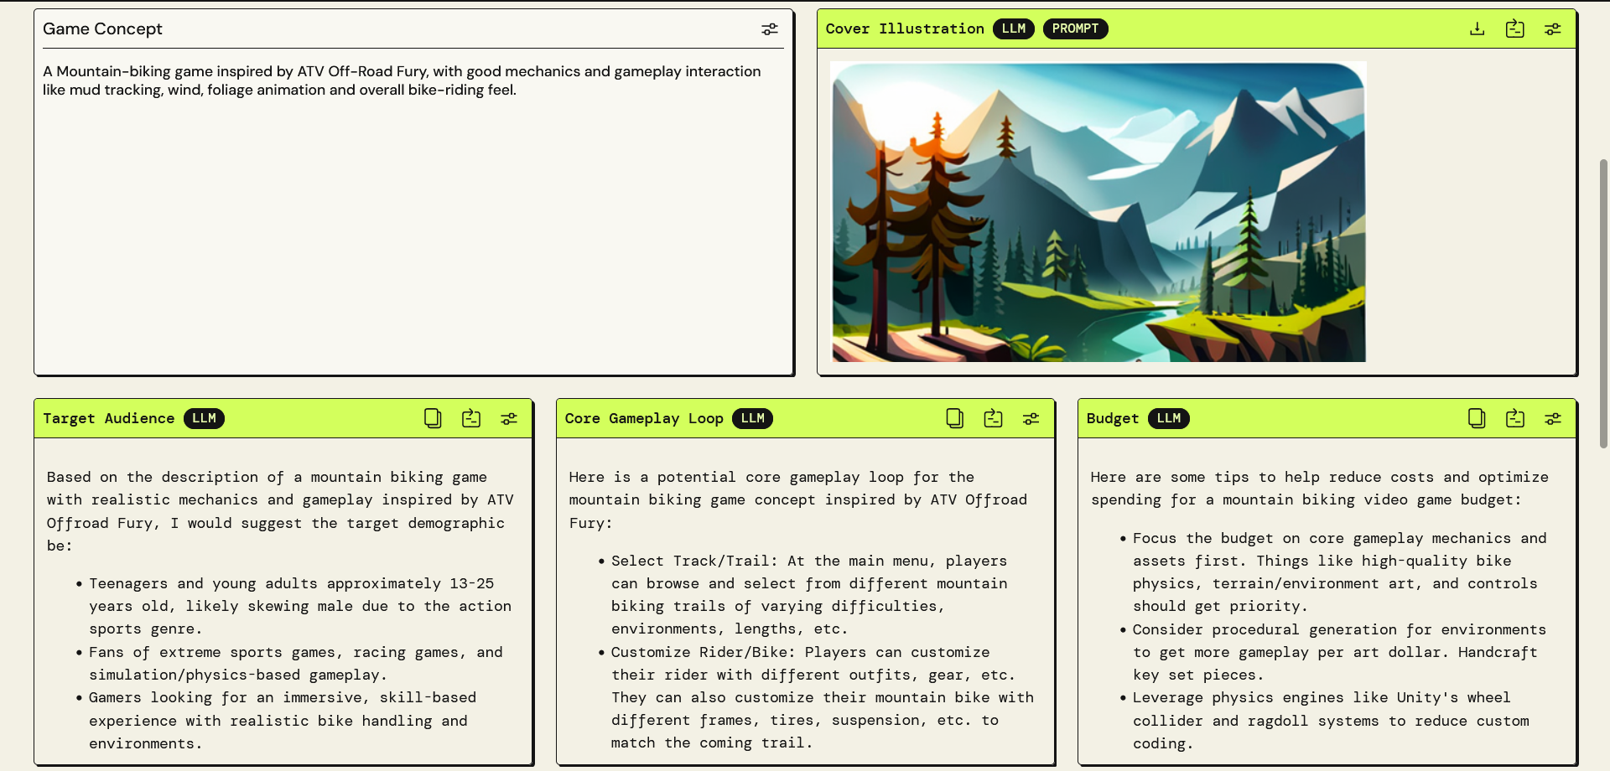The image size is (1610, 771).
Task: Click the Budget card export/share icon
Action: click(x=1514, y=418)
